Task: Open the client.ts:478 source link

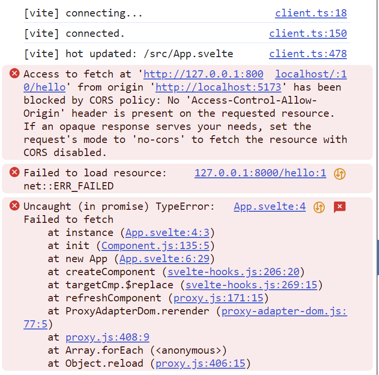Action: point(308,54)
